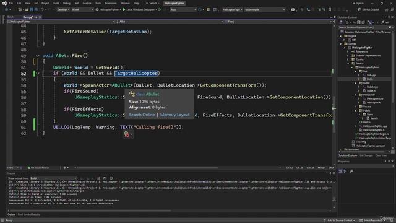Open the solution configuration Develop dropdown
396x223 pixels.
pos(63,9)
